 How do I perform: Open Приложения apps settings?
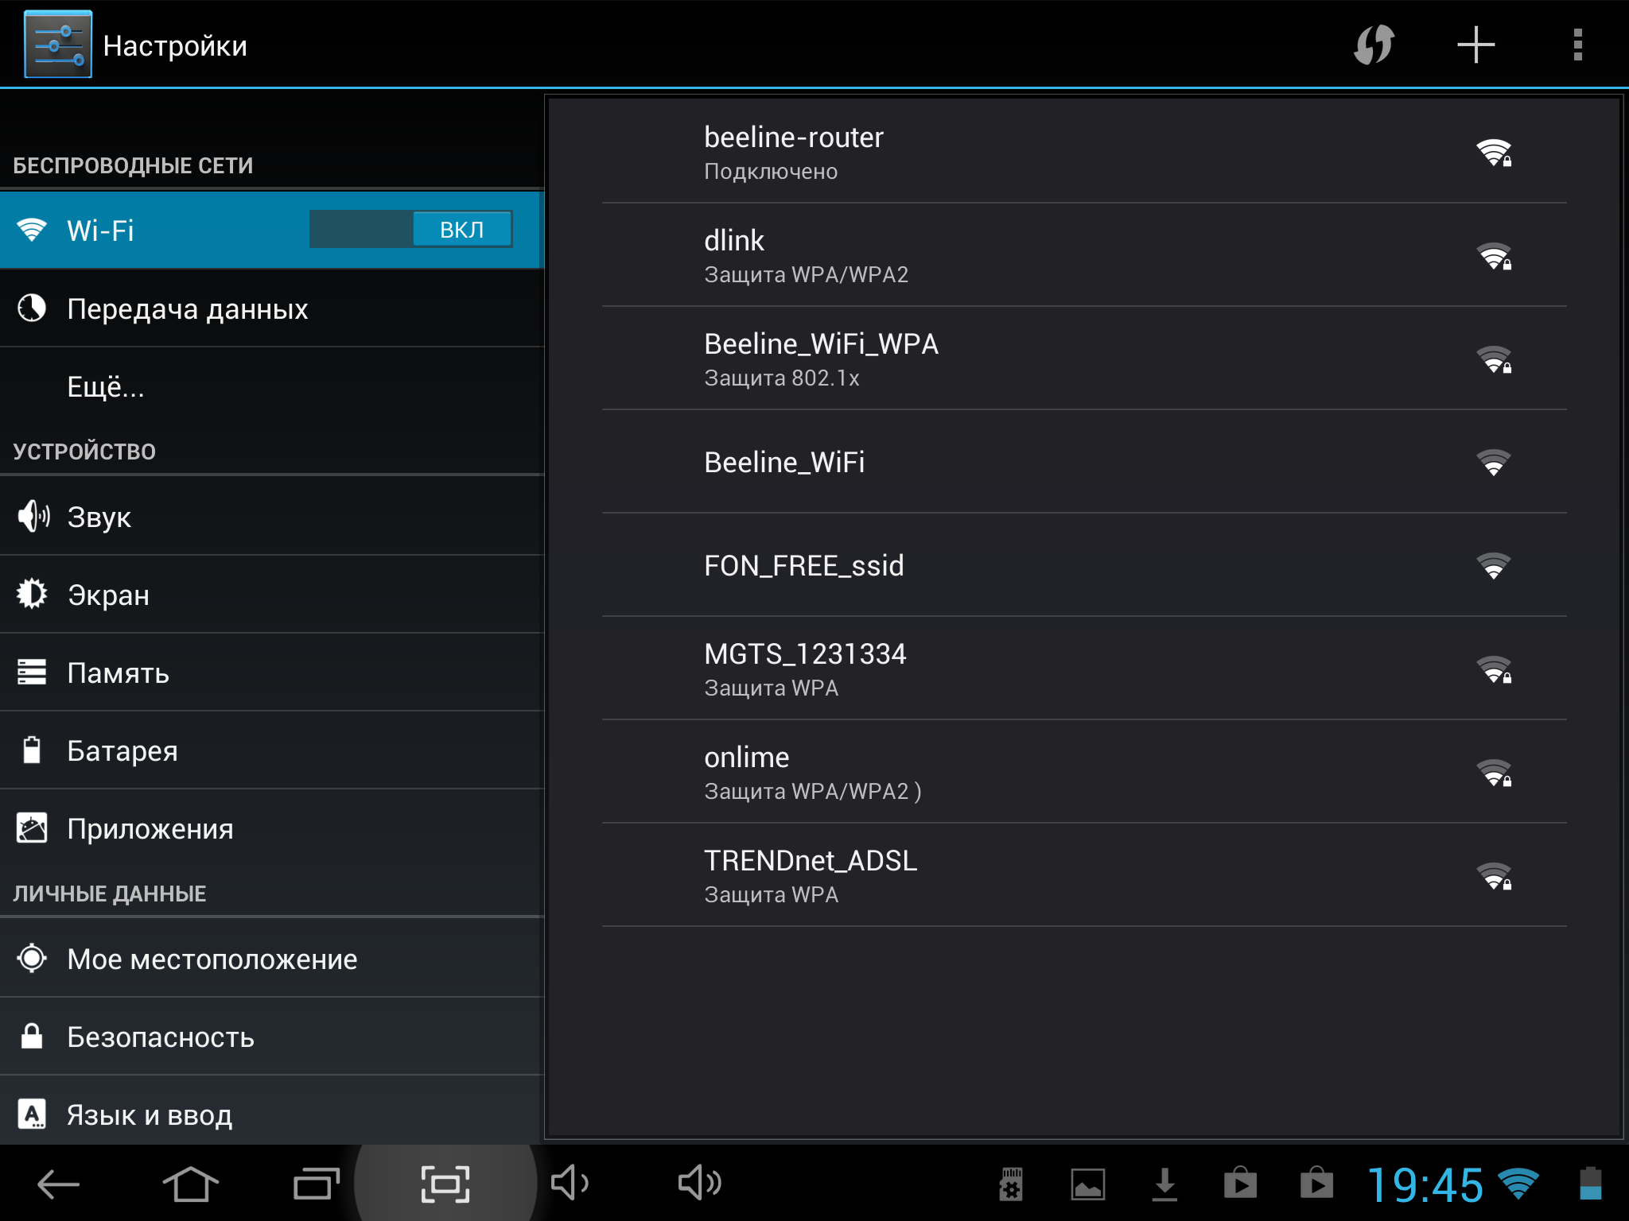(272, 828)
